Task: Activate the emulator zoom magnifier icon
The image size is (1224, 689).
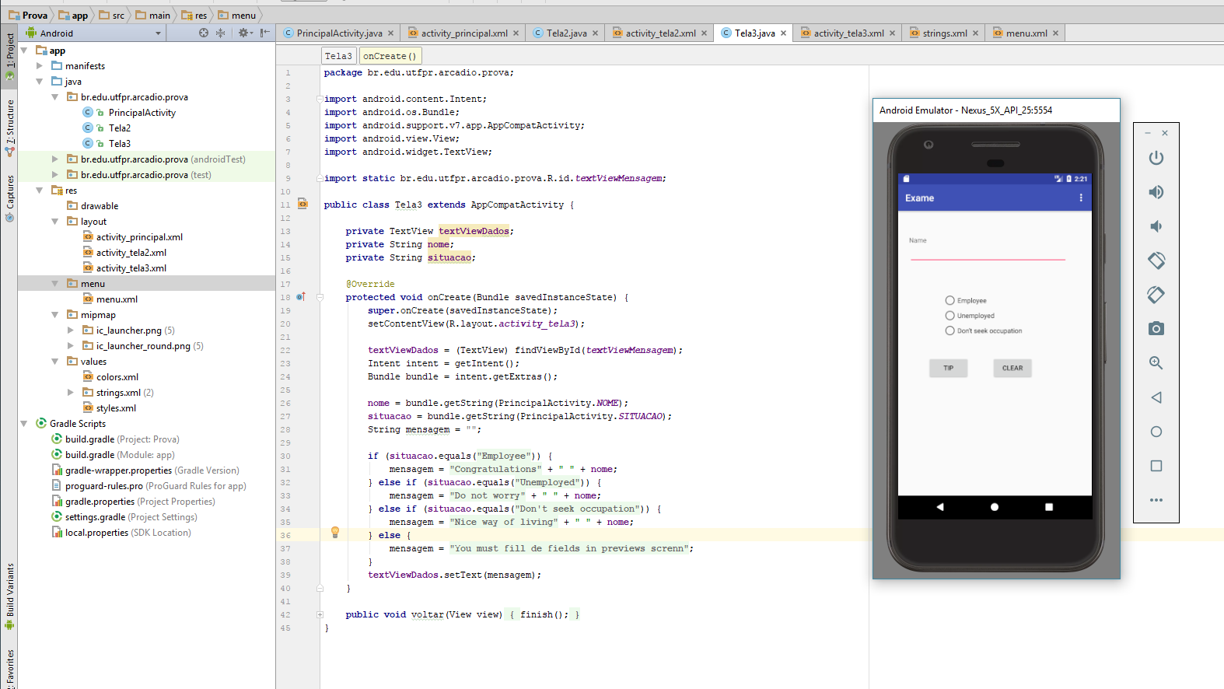Action: click(x=1156, y=362)
